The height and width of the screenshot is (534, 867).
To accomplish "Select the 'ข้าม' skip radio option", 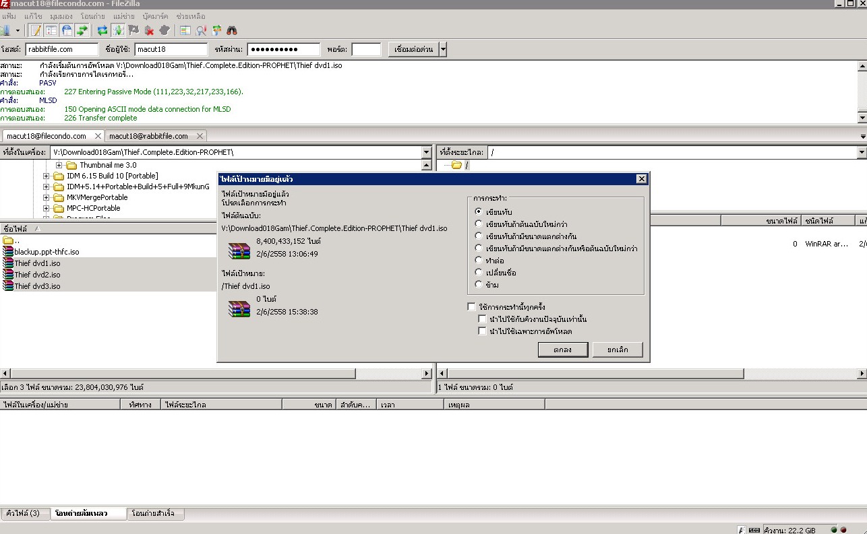I will pyautogui.click(x=479, y=285).
